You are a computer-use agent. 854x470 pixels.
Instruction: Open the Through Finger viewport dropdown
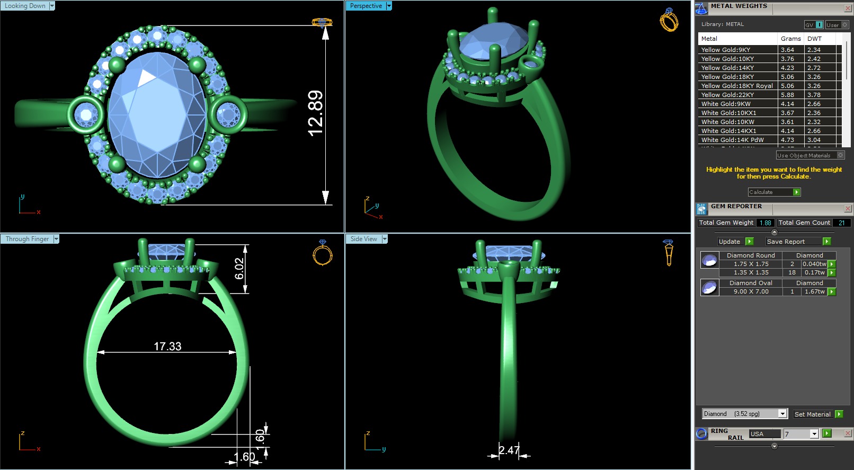(x=56, y=239)
